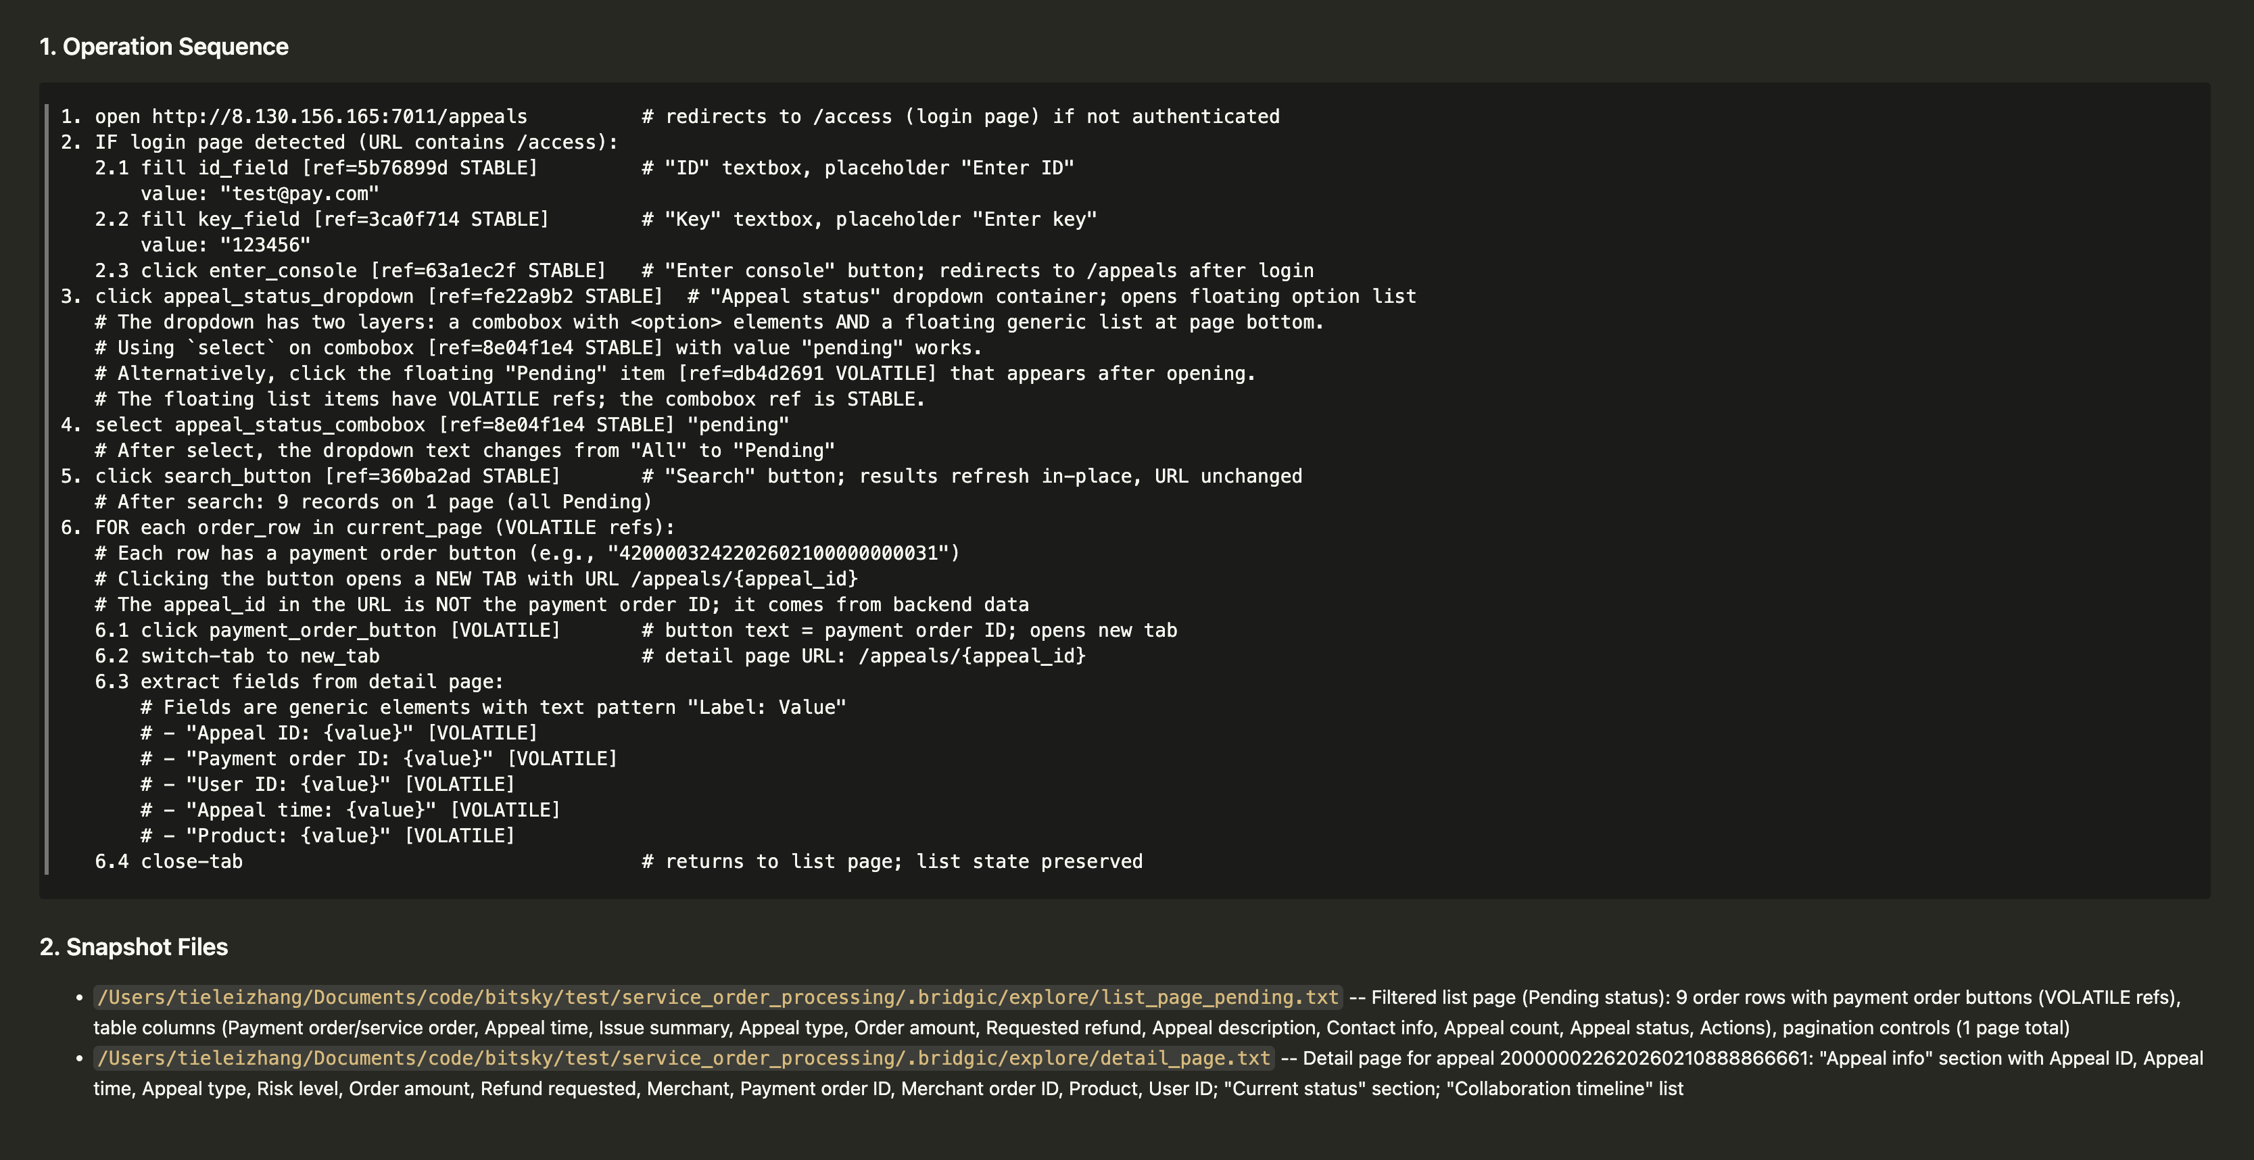Click the payment order number 4200003242202602100000000031
Screen dimensions: 2254x1160
[778, 553]
